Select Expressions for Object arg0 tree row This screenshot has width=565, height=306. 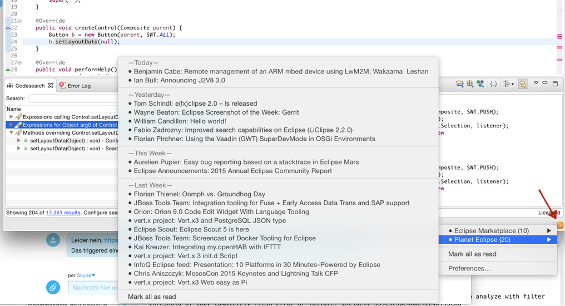tap(62, 125)
